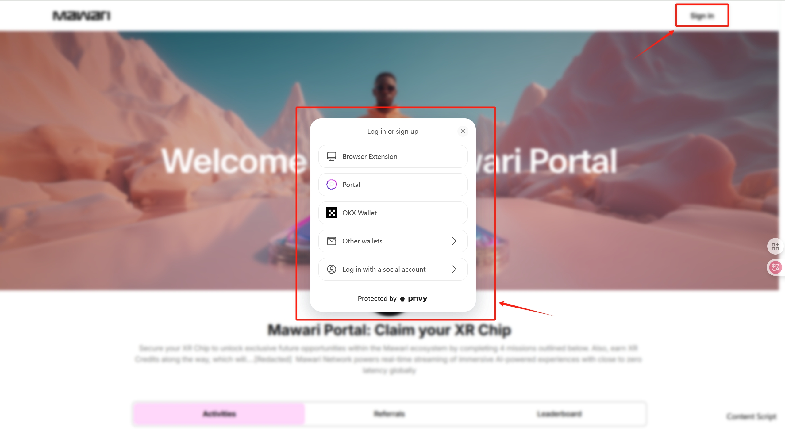Click the social account person icon

[331, 269]
